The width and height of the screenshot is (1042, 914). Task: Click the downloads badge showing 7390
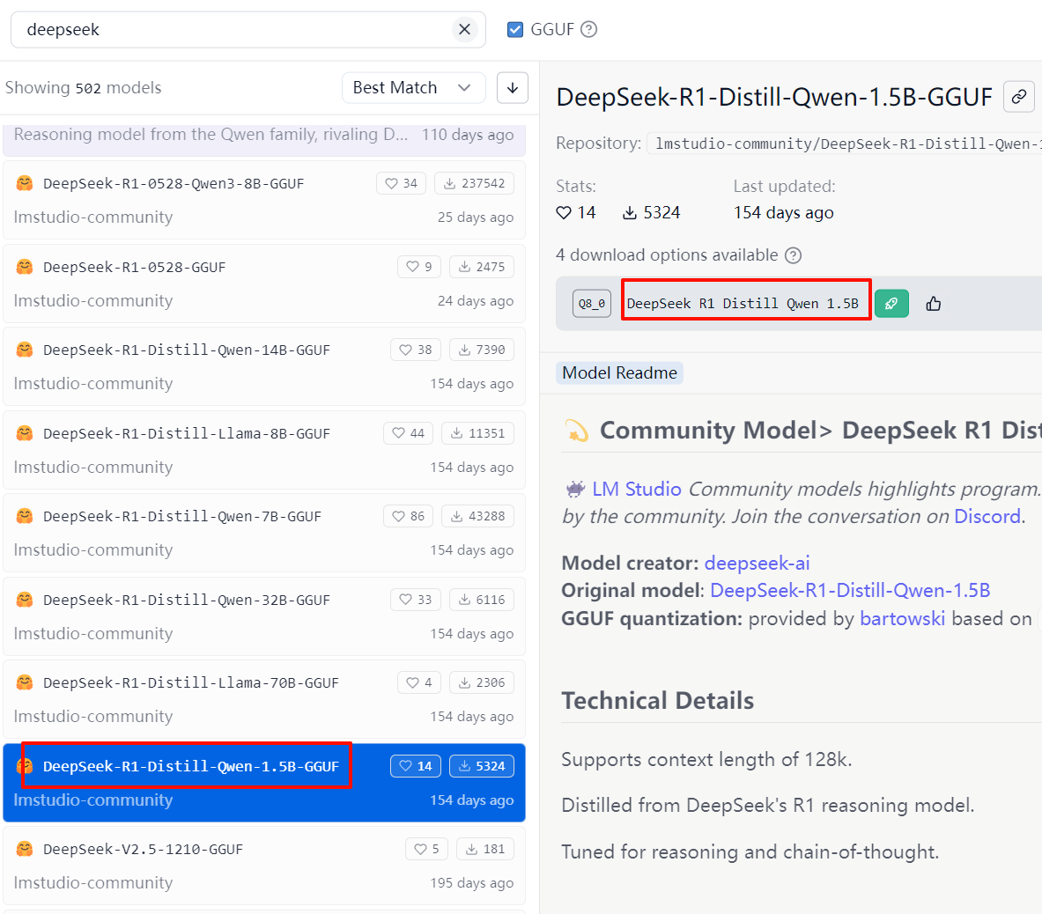coord(482,350)
